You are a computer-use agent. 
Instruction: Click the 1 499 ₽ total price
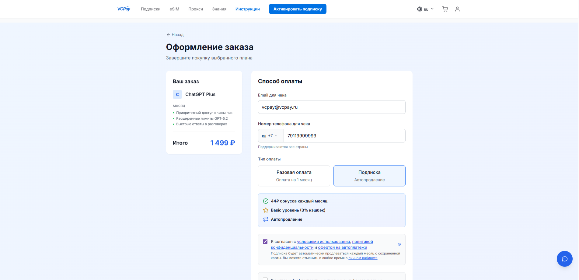(x=223, y=143)
